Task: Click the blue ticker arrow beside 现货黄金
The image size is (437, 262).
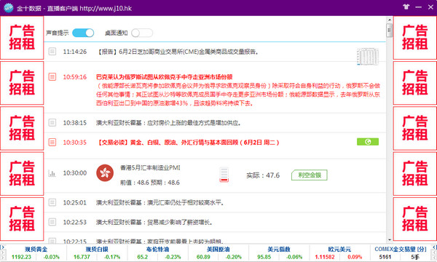Action: 2,247
